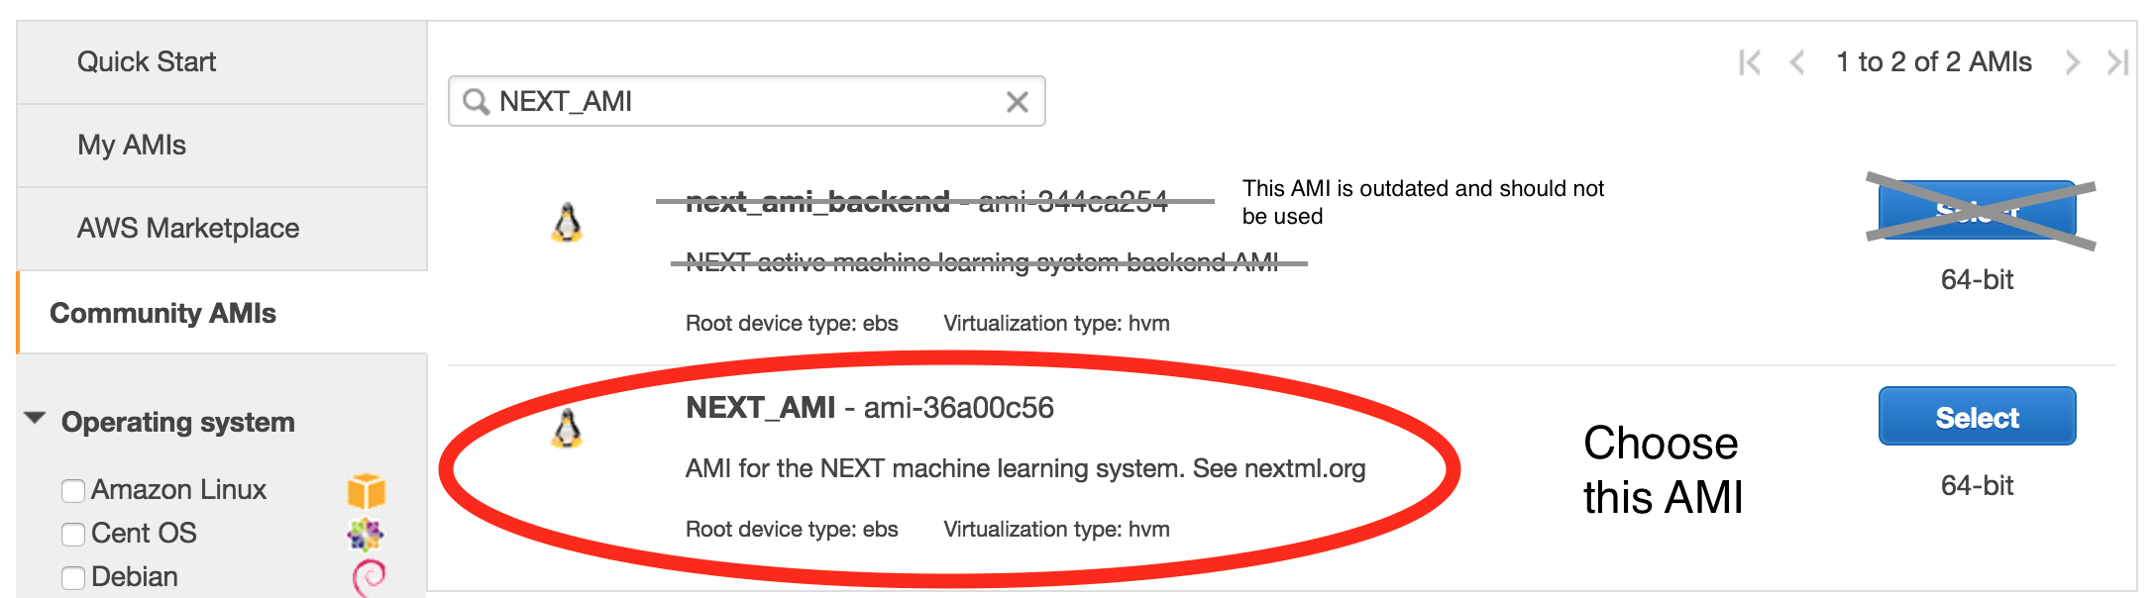2154x598 pixels.
Task: Switch to My AMIs tab
Action: click(222, 146)
